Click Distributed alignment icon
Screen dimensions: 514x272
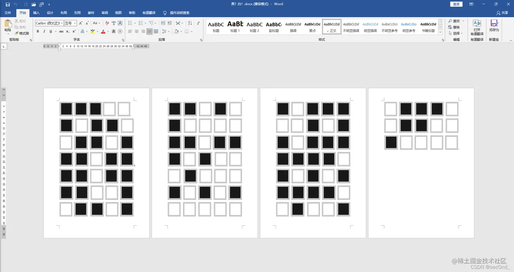[156, 31]
